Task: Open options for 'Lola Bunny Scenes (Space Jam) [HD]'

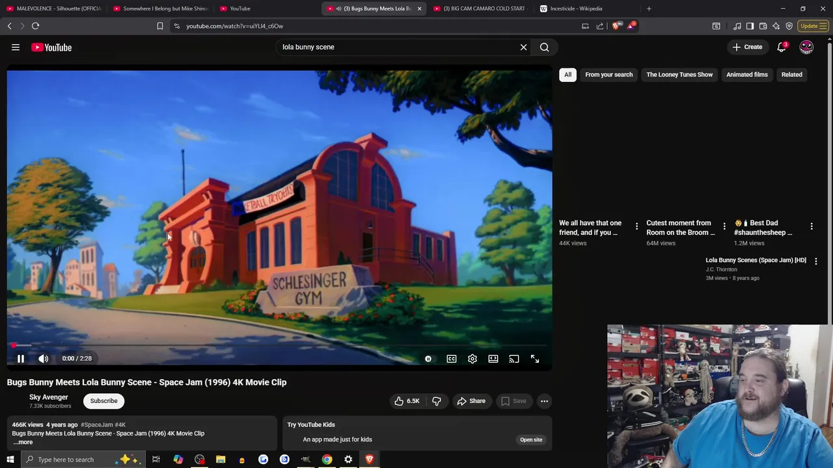Action: 816,261
